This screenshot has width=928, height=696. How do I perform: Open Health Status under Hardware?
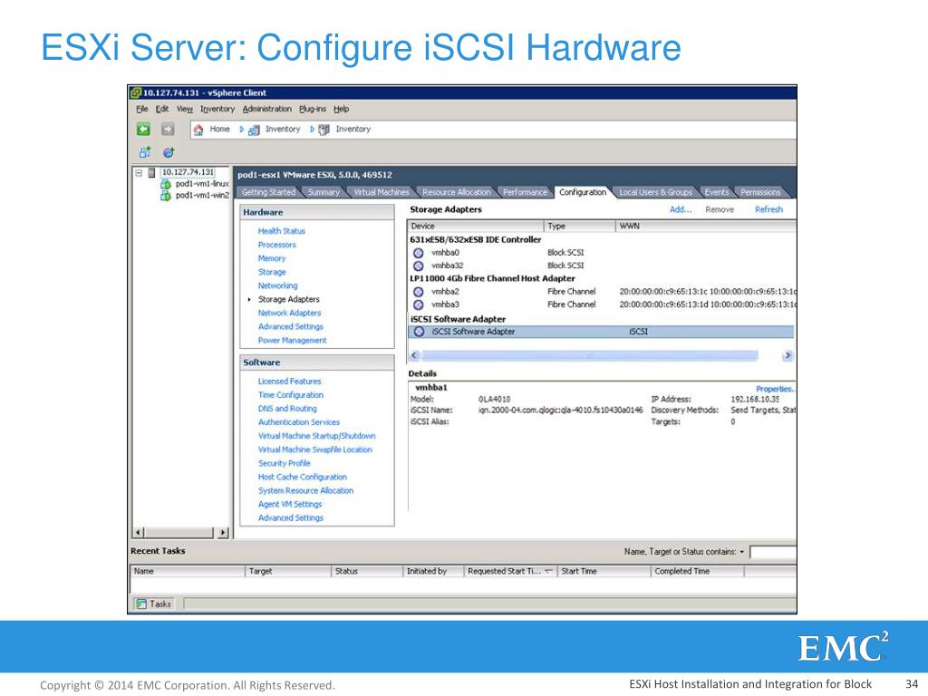pyautogui.click(x=282, y=231)
